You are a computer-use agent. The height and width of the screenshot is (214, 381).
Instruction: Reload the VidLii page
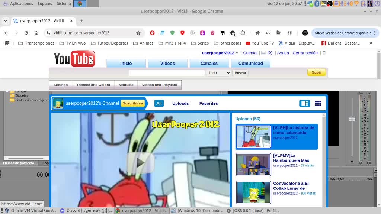click(26, 33)
